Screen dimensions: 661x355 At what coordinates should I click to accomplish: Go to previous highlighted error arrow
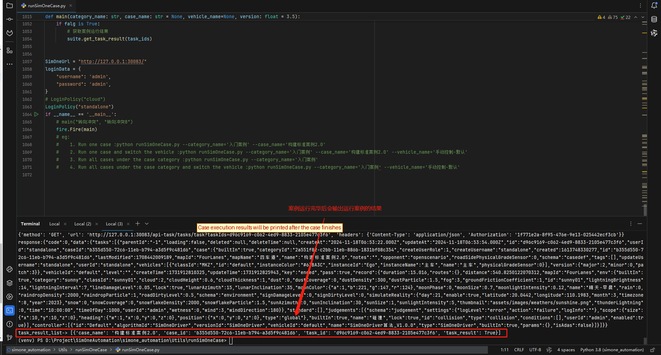(x=636, y=17)
